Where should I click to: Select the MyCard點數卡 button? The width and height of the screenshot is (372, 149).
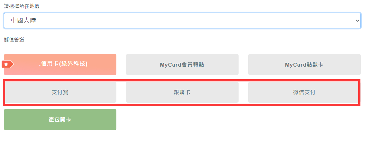pyautogui.click(x=304, y=64)
